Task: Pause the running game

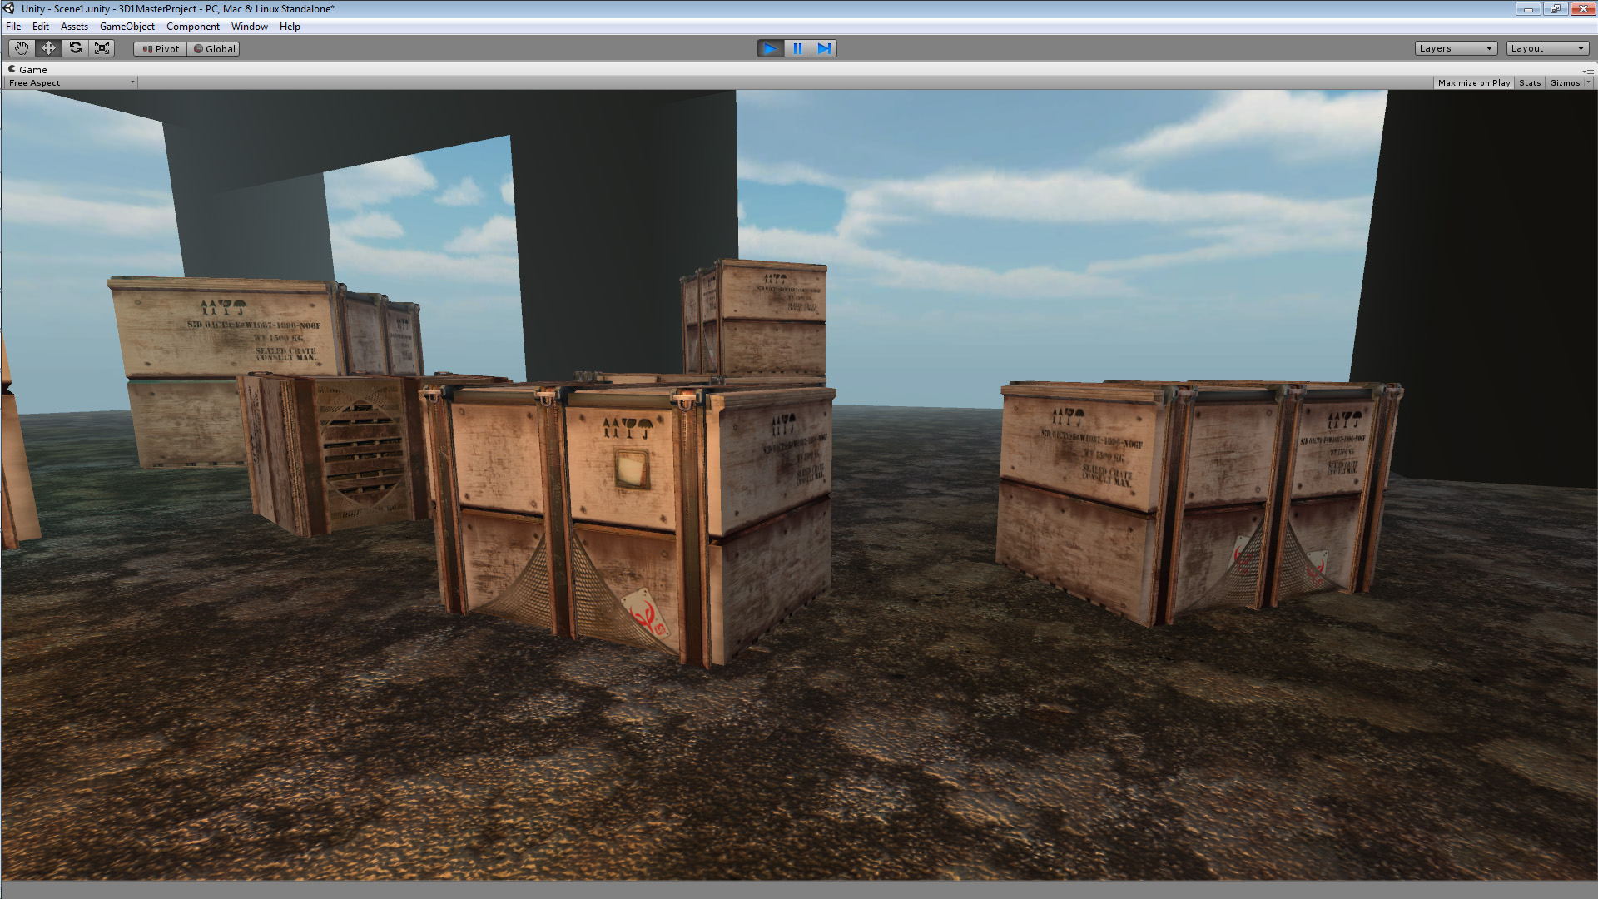Action: pyautogui.click(x=797, y=48)
